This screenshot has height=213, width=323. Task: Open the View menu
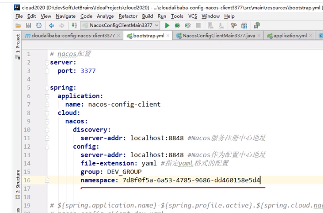pyautogui.click(x=46, y=16)
